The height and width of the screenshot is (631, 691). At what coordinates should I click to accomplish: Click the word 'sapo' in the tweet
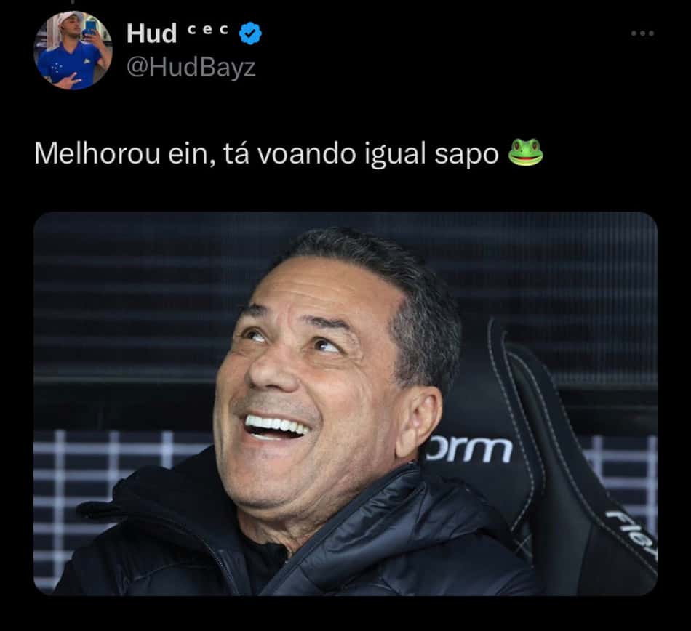click(x=466, y=155)
